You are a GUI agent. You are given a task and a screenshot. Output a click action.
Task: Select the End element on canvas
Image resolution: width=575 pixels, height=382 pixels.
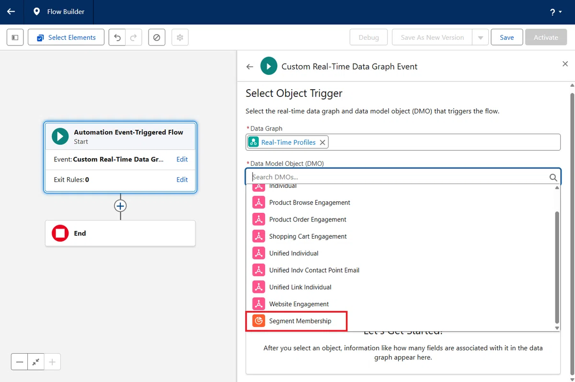click(x=120, y=233)
